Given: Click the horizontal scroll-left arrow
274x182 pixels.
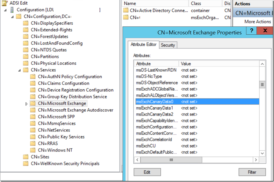Looking at the screenshot, I should (137, 160).
